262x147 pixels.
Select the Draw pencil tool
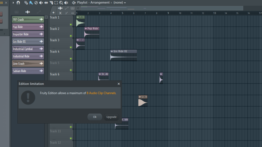click(26, 3)
